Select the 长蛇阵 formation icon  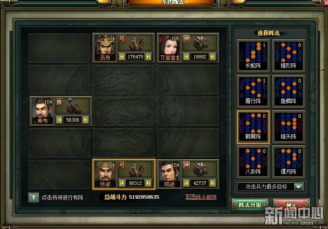pyautogui.click(x=253, y=56)
